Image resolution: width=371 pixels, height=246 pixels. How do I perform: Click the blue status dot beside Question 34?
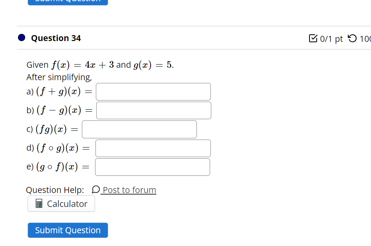click(x=21, y=37)
